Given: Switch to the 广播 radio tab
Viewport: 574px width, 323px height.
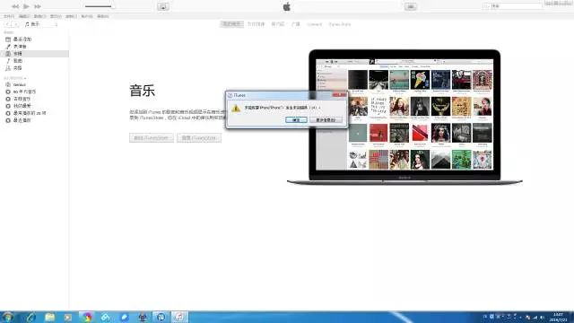Looking at the screenshot, I should tap(296, 24).
